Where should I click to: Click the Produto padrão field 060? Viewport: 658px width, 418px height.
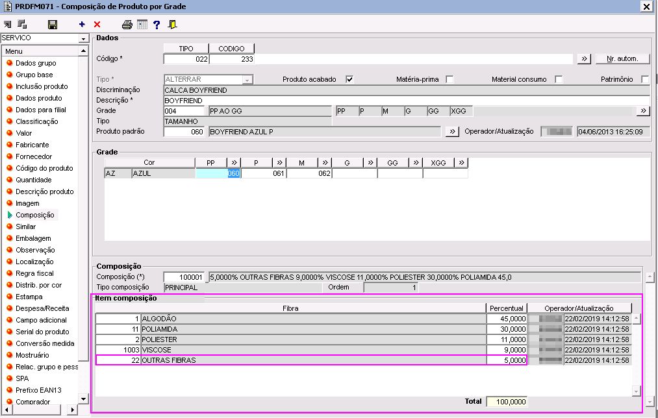184,132
